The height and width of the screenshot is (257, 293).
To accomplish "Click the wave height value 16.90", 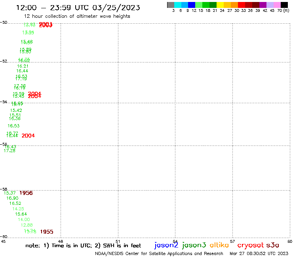I will pyautogui.click(x=13, y=198).
